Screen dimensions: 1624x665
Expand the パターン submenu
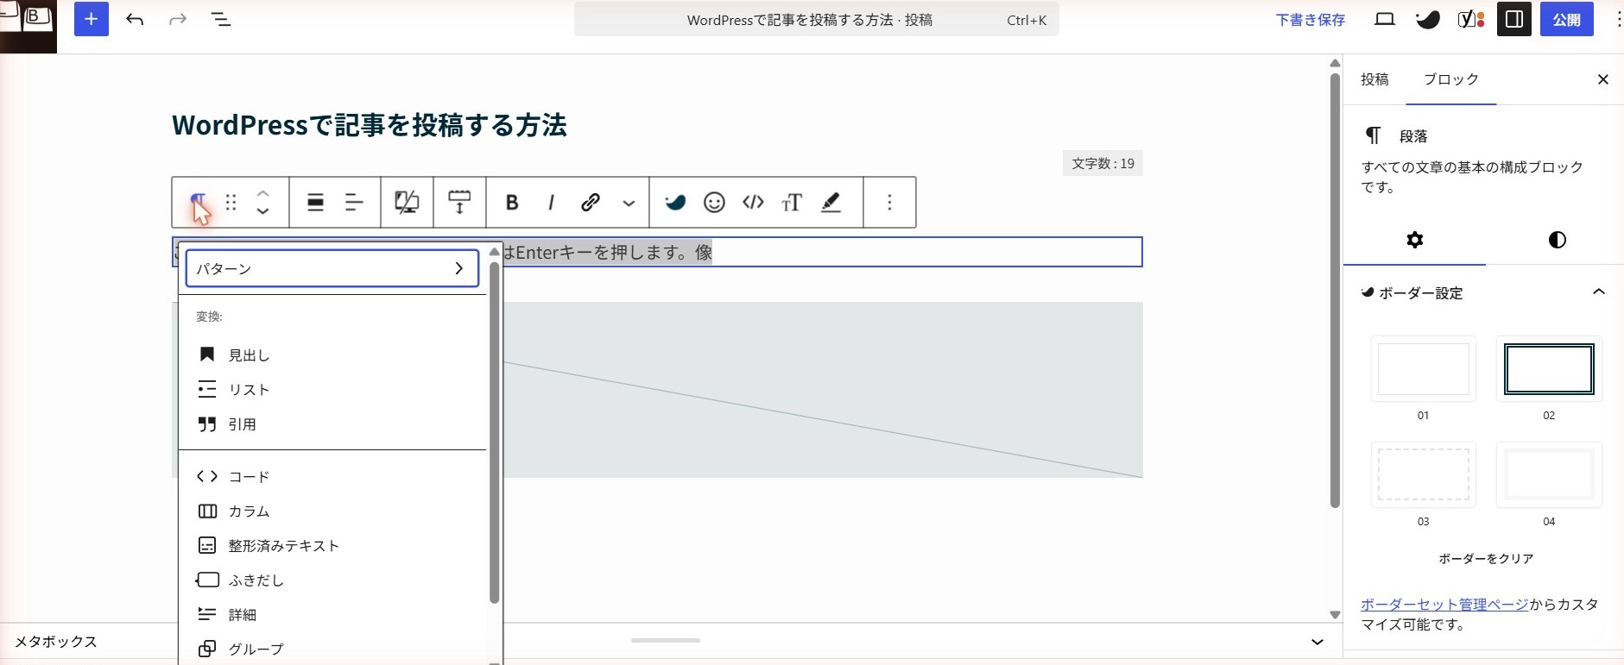(332, 268)
